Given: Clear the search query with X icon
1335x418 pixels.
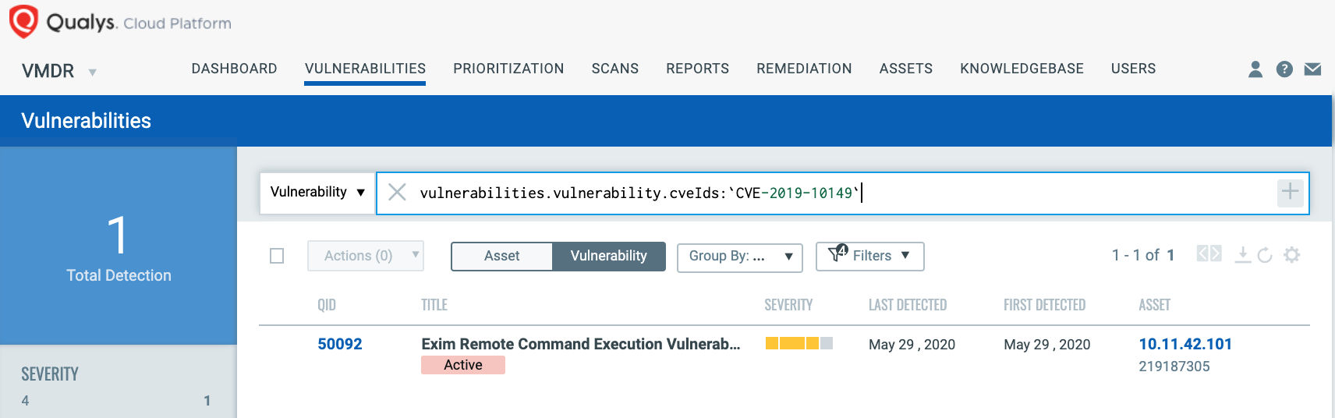Looking at the screenshot, I should pos(397,192).
